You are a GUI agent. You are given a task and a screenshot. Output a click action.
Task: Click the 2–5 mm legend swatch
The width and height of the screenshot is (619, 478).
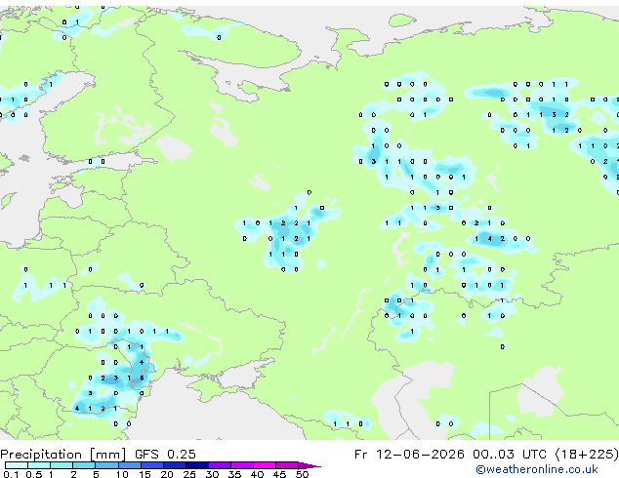tap(84, 465)
